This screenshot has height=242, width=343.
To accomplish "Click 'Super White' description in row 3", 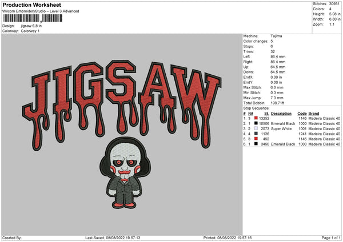I will [281, 128].
